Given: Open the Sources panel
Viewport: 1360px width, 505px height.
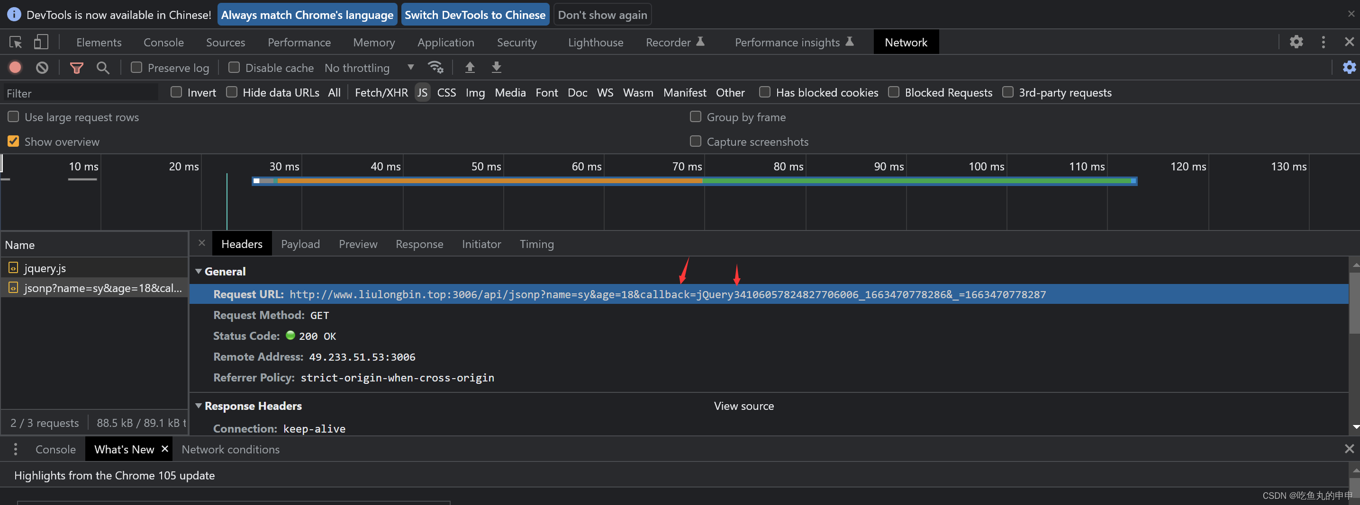Looking at the screenshot, I should [226, 42].
